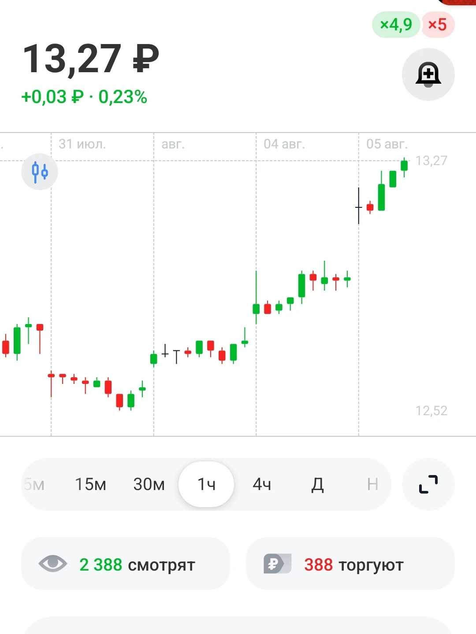476x634 pixels.
Task: Tap the add price alert bell icon
Action: point(428,74)
